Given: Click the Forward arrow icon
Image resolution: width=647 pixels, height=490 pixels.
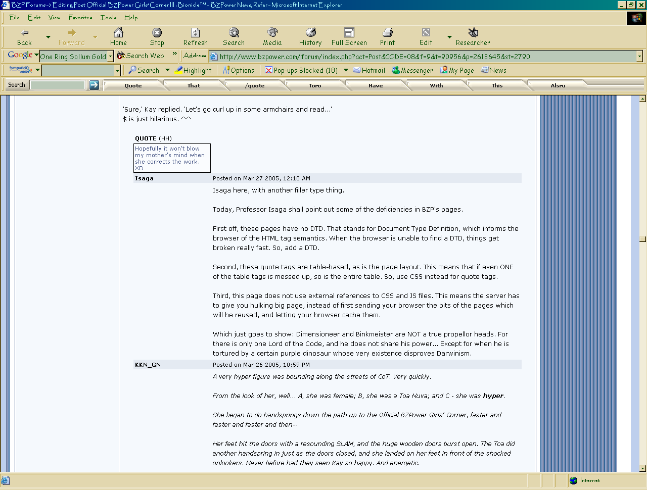Looking at the screenshot, I should (72, 33).
